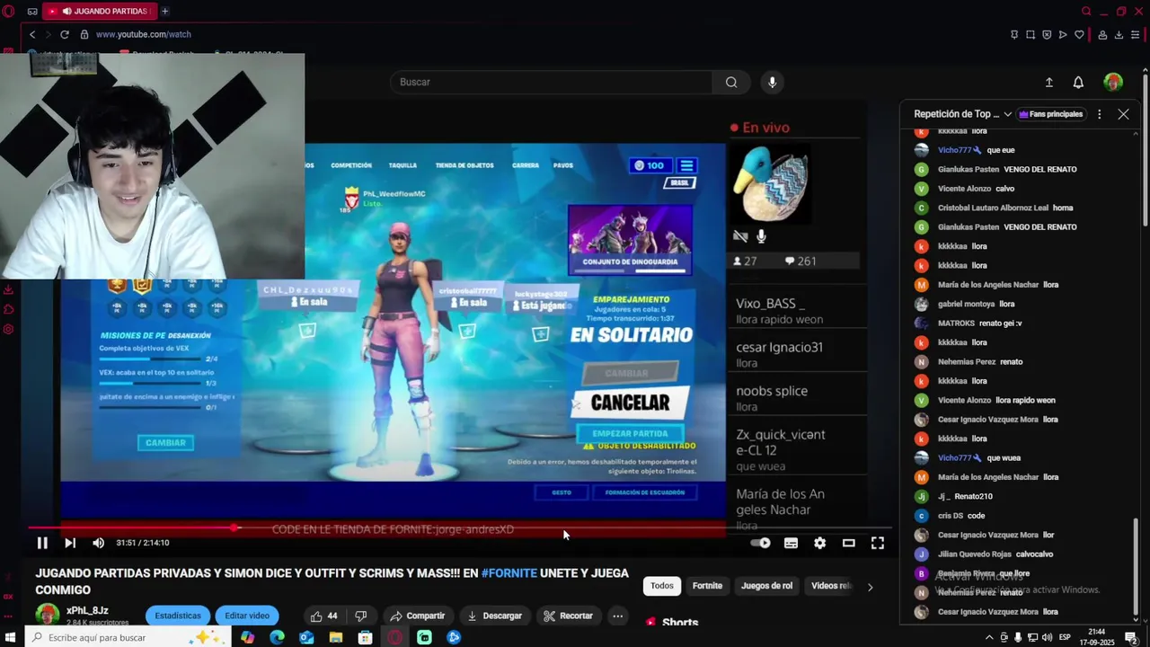Open Opera browser menu logo
Image resolution: width=1150 pixels, height=647 pixels.
pos(10,11)
